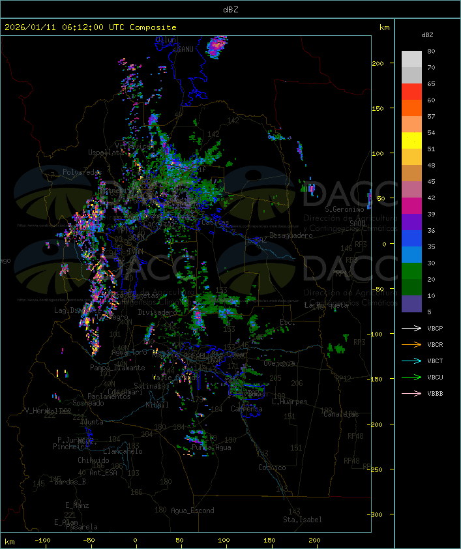This screenshot has width=461, height=549.
Task: Click the timestamp 2026/01/11 06:12:00 UTC Composite
Action: click(x=91, y=27)
